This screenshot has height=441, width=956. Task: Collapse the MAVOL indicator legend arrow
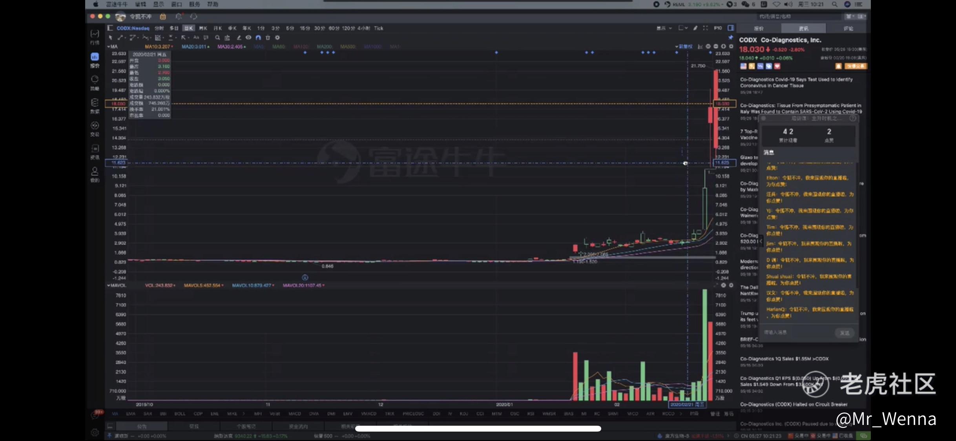[109, 285]
